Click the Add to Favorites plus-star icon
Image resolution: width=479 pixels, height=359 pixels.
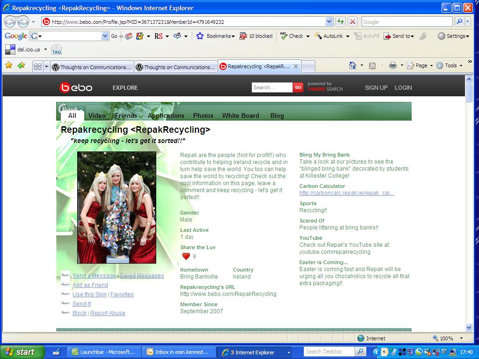(22, 65)
